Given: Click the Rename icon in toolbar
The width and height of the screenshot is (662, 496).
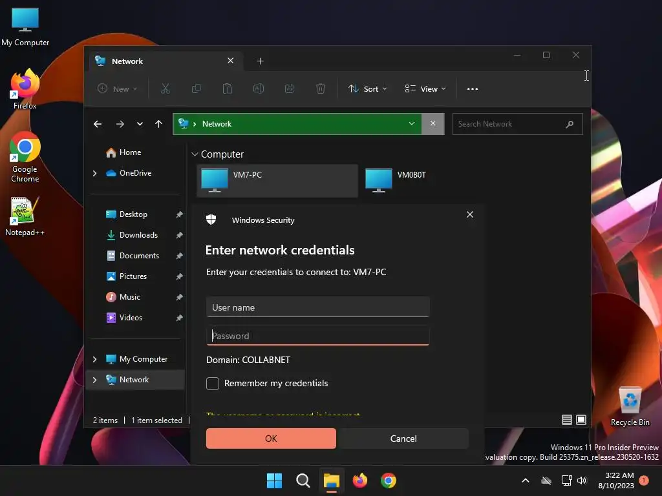Looking at the screenshot, I should tap(259, 89).
